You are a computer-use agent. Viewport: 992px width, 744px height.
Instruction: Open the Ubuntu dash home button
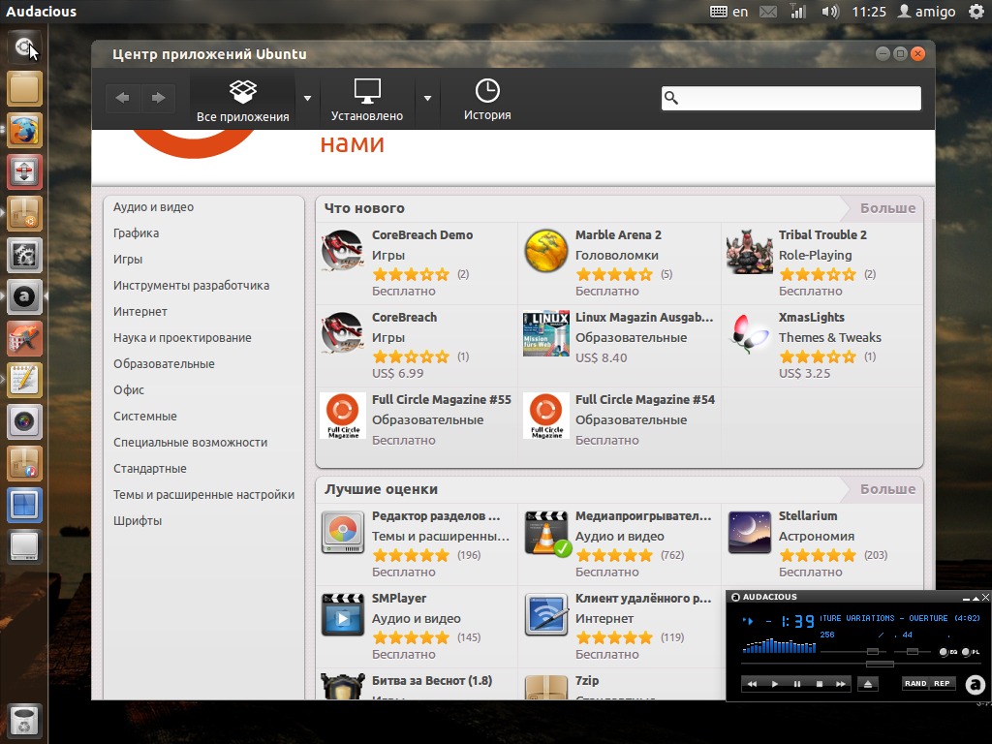24,46
